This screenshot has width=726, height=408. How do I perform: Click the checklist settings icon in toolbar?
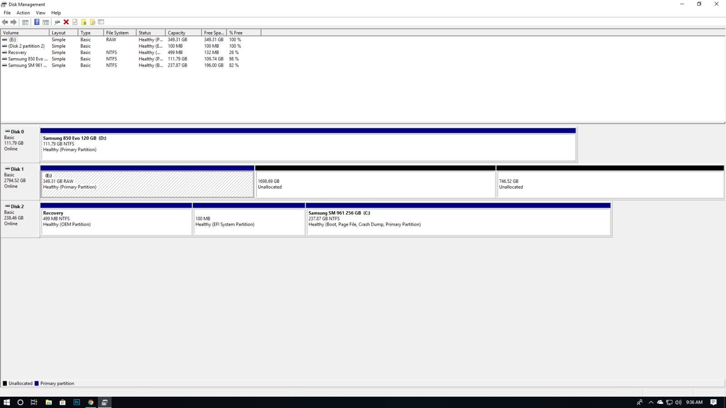point(101,22)
